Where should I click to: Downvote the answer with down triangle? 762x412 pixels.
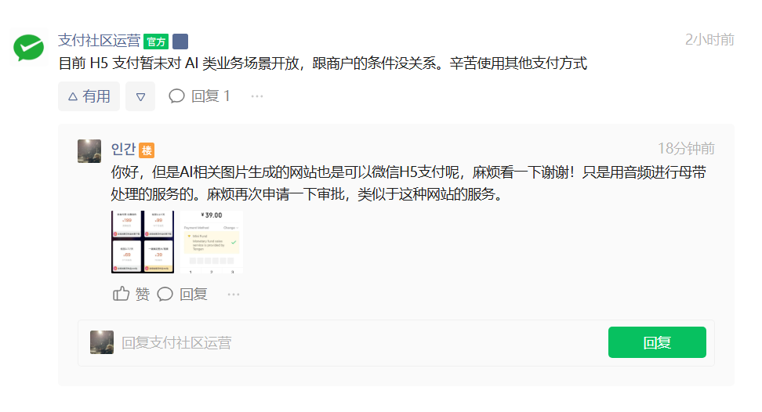tap(140, 96)
